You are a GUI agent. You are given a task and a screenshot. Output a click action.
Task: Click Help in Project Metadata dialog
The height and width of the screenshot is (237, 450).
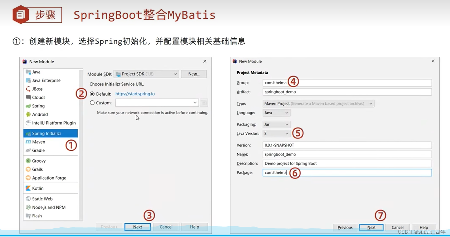click(424, 228)
